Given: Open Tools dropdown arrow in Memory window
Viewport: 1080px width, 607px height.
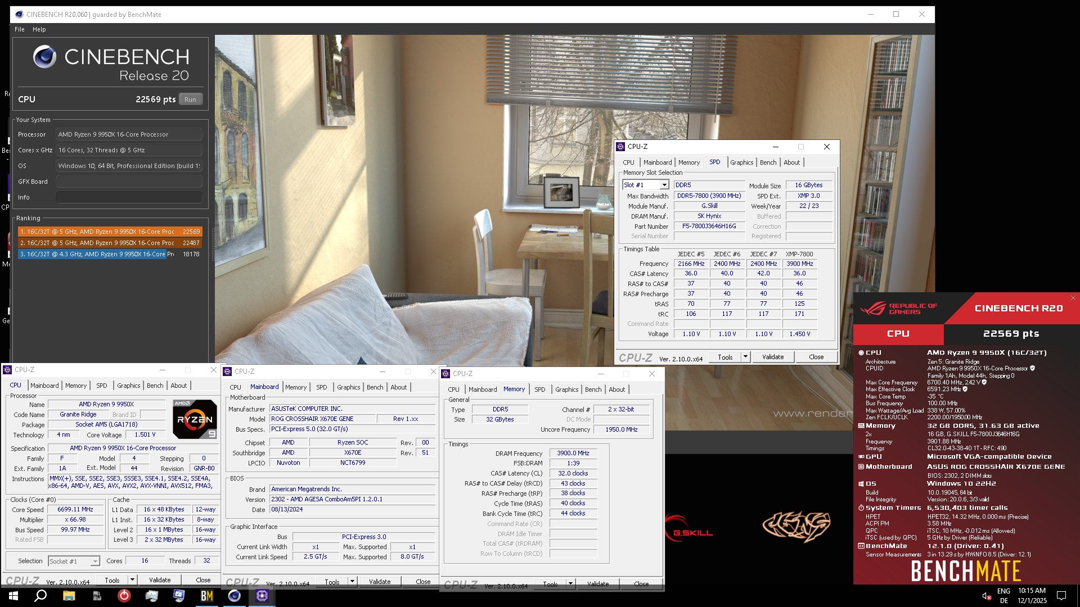Looking at the screenshot, I should (x=570, y=584).
